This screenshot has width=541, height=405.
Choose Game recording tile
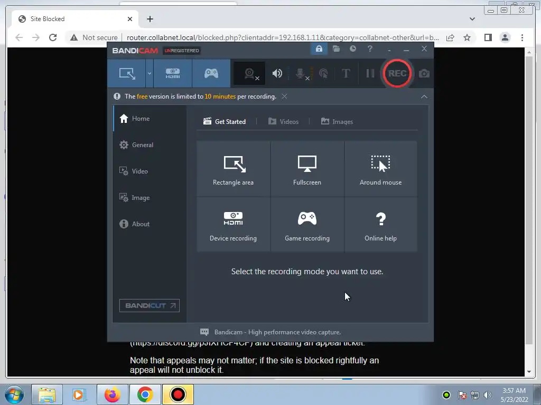[x=307, y=225]
